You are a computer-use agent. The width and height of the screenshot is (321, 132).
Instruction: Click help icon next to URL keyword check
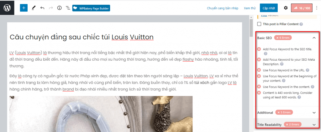308,70
